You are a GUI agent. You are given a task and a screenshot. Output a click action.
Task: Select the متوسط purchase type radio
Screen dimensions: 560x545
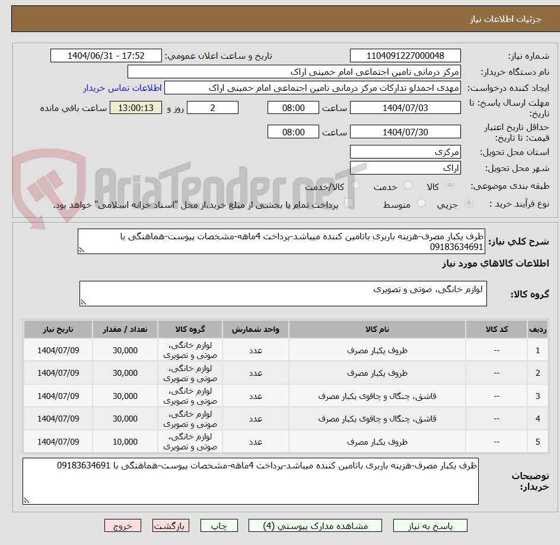(x=421, y=202)
